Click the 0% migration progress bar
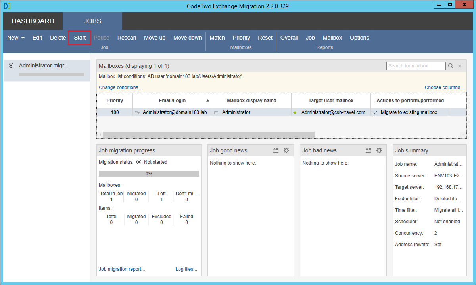This screenshot has width=476, height=285. pos(149,173)
